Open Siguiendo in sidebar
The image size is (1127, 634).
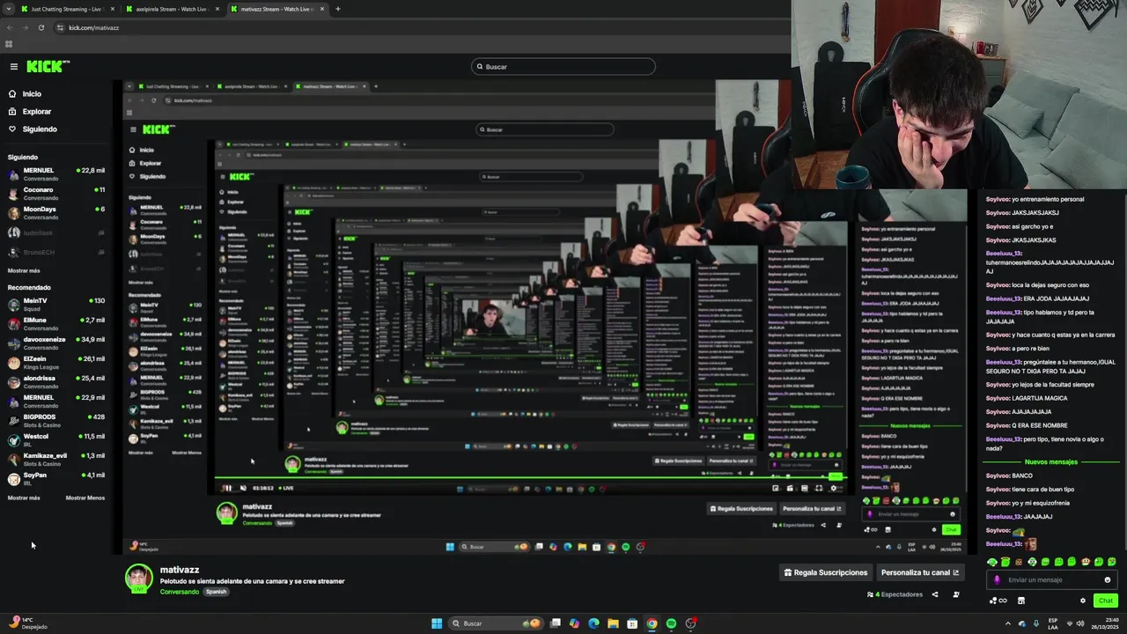(x=40, y=129)
